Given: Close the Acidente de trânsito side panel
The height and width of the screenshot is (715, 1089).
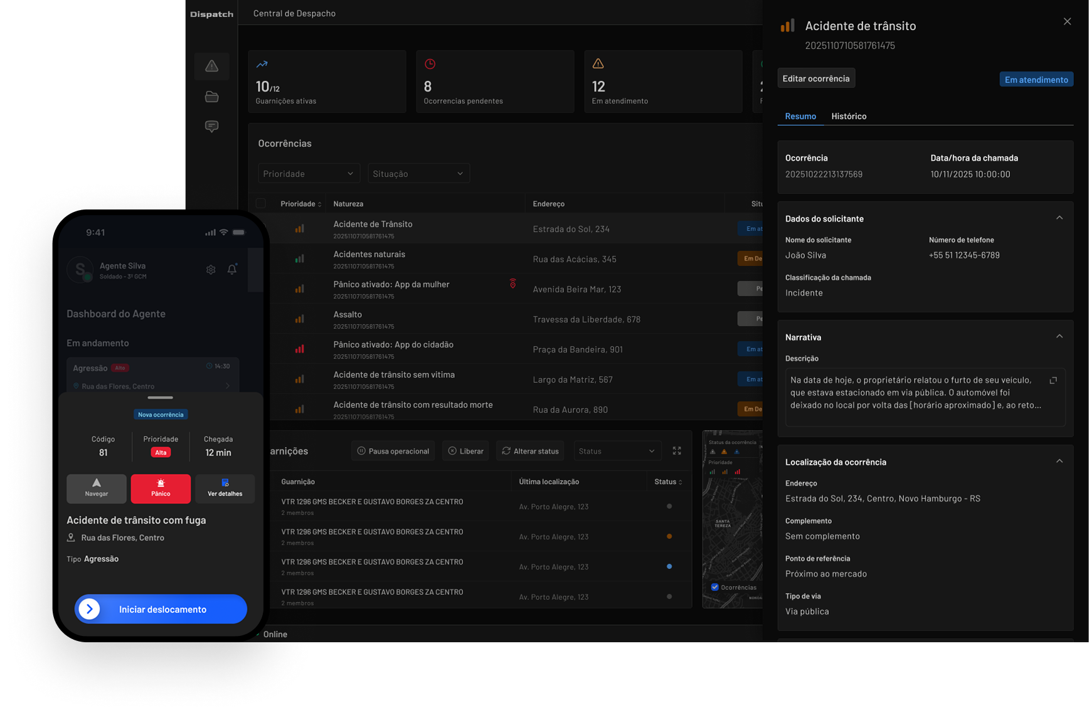Looking at the screenshot, I should tap(1067, 21).
